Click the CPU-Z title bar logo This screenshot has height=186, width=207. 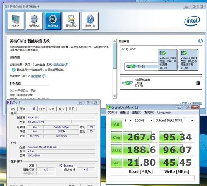tap(9, 103)
